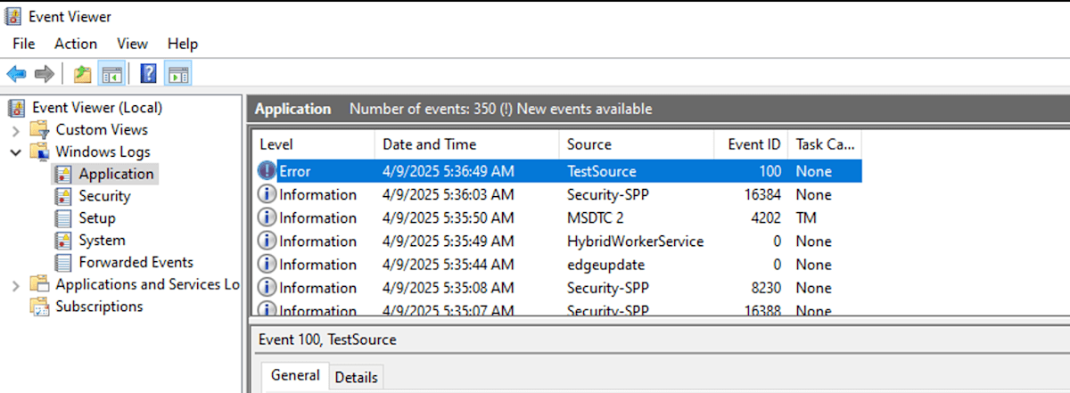The image size is (1070, 393).
Task: Open Help via the blue question-mark icon
Action: pyautogui.click(x=149, y=73)
